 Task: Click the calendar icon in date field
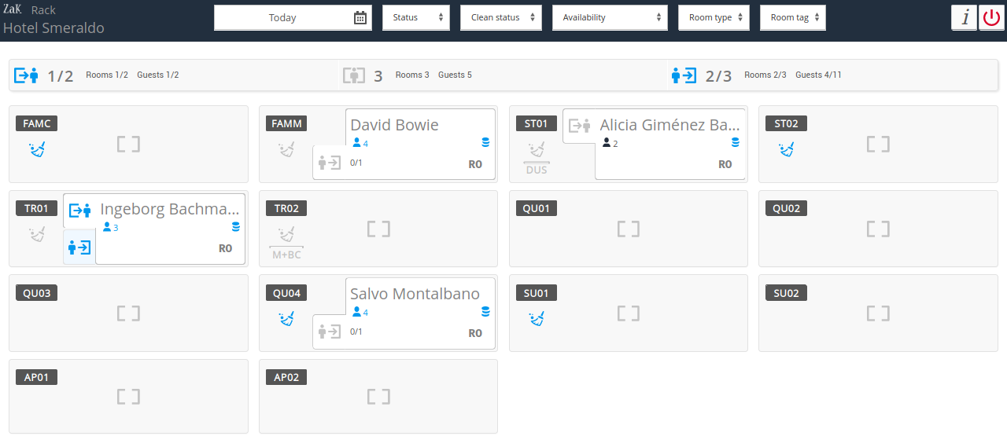pos(360,17)
